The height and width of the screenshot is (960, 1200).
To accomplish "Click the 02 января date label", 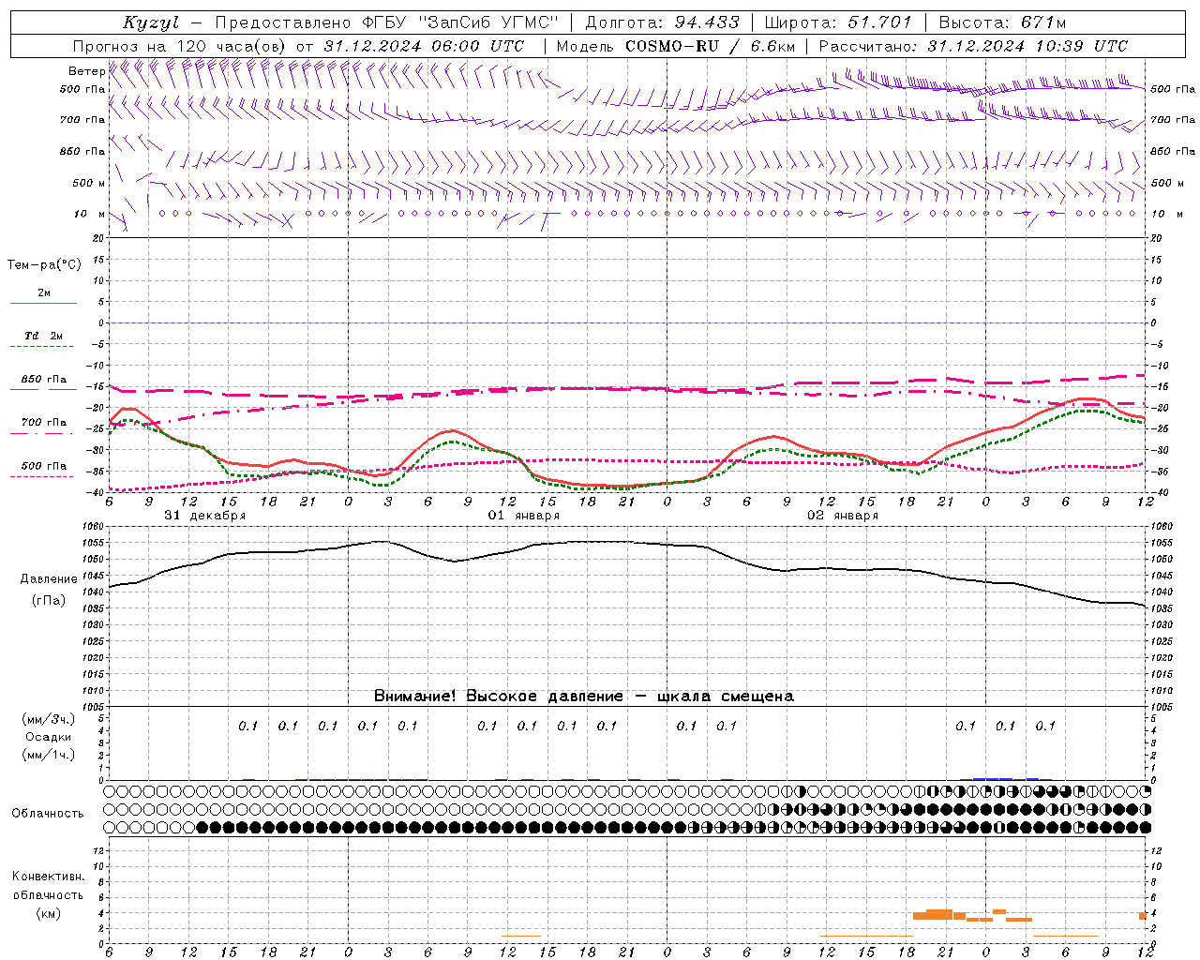I will click(842, 516).
